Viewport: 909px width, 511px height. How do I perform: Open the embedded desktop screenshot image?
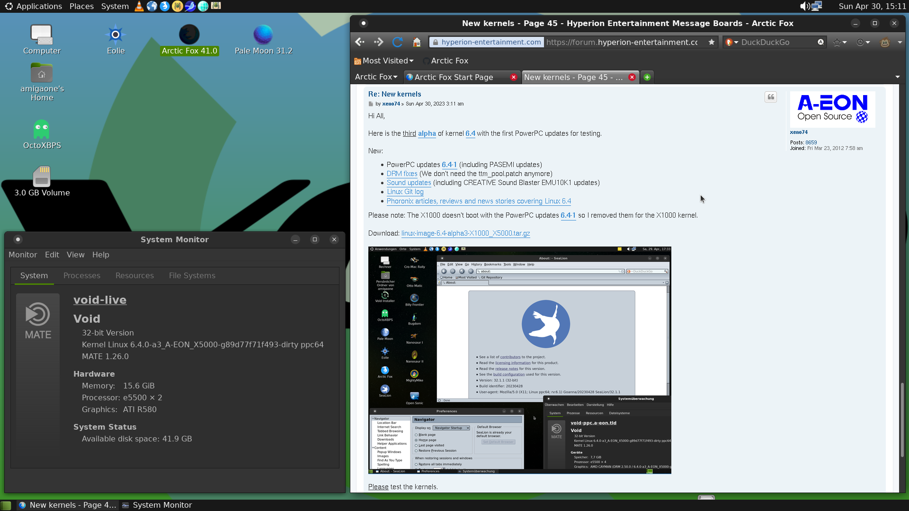520,360
